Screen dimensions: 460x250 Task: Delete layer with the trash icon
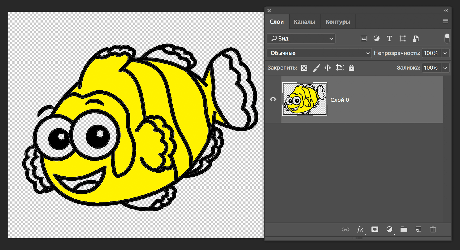click(x=433, y=229)
